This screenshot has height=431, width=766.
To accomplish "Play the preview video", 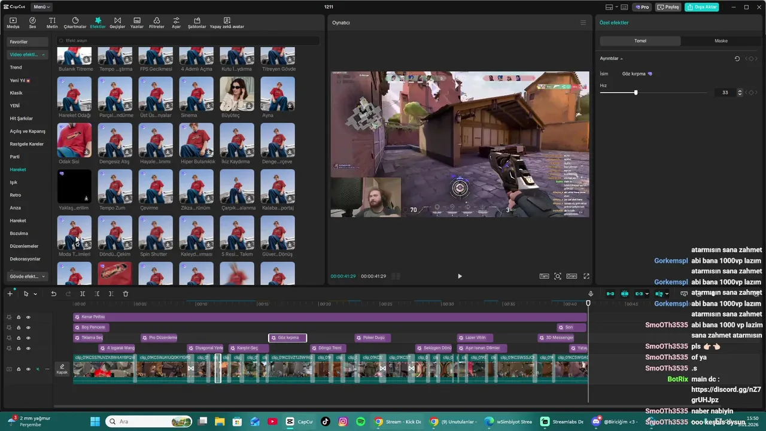I will click(460, 276).
